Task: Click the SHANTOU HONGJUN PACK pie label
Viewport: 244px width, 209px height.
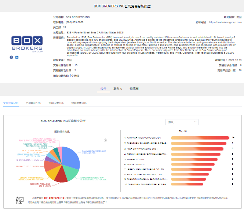Action: pos(35,146)
